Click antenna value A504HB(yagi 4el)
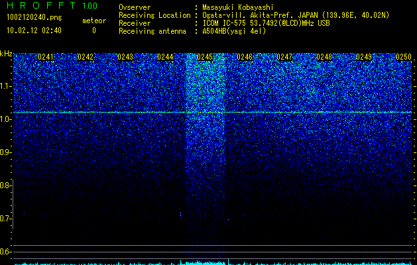Viewport: 417px width, 265px height. pos(234,31)
